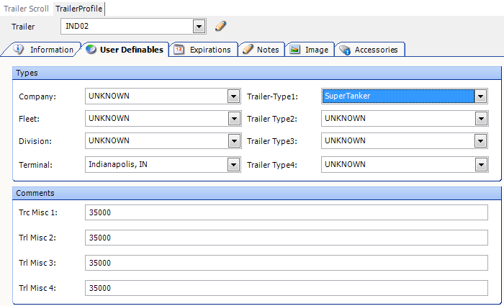Switch to the Accessories tab
This screenshot has height=306, width=504.
370,50
